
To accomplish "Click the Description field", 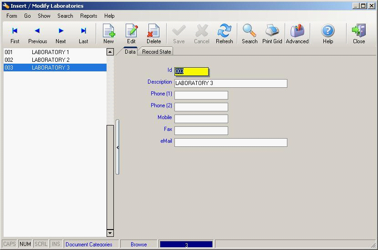I will click(231, 83).
